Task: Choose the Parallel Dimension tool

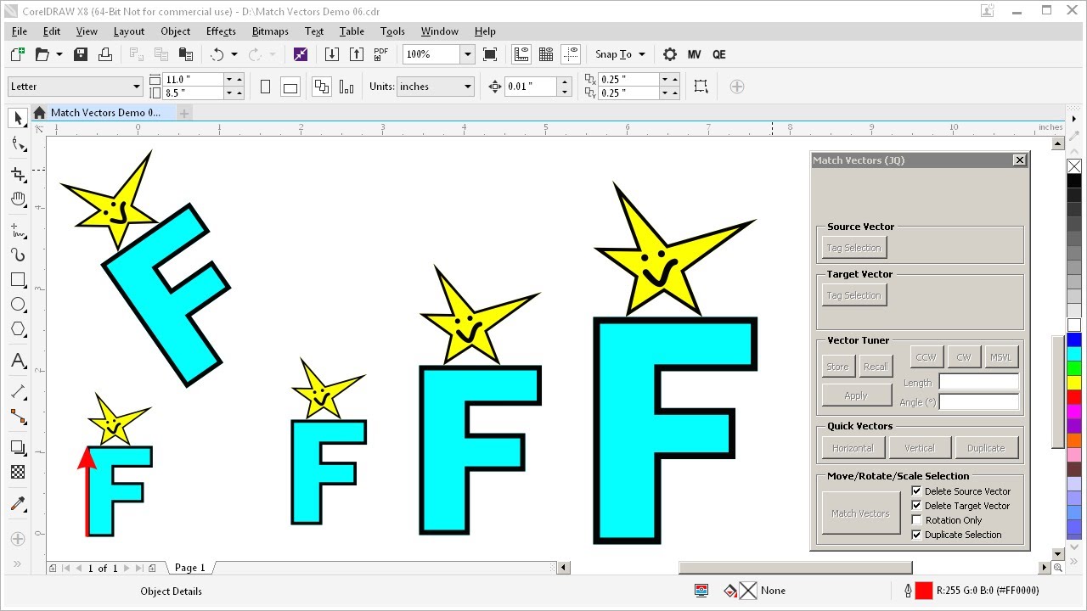Action: pyautogui.click(x=18, y=391)
